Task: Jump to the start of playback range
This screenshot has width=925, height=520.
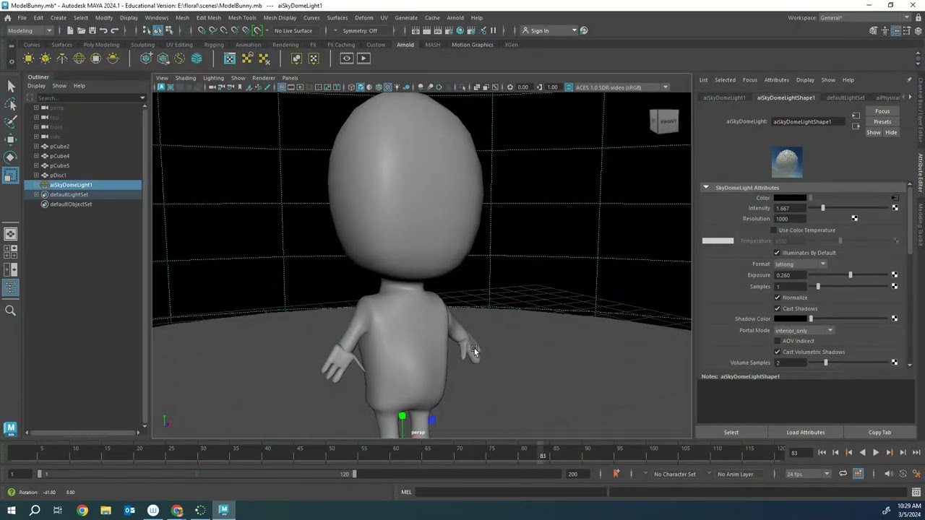Action: click(822, 453)
